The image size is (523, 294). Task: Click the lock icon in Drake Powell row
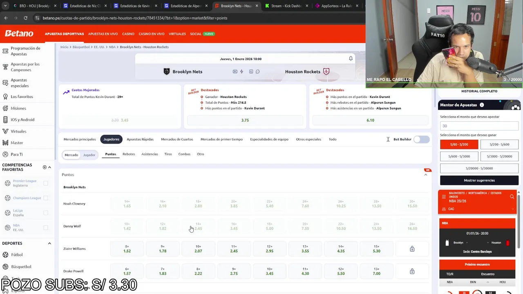[412, 271]
